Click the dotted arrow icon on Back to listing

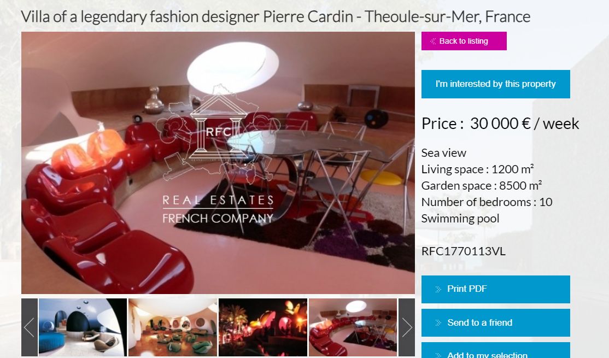(x=433, y=41)
